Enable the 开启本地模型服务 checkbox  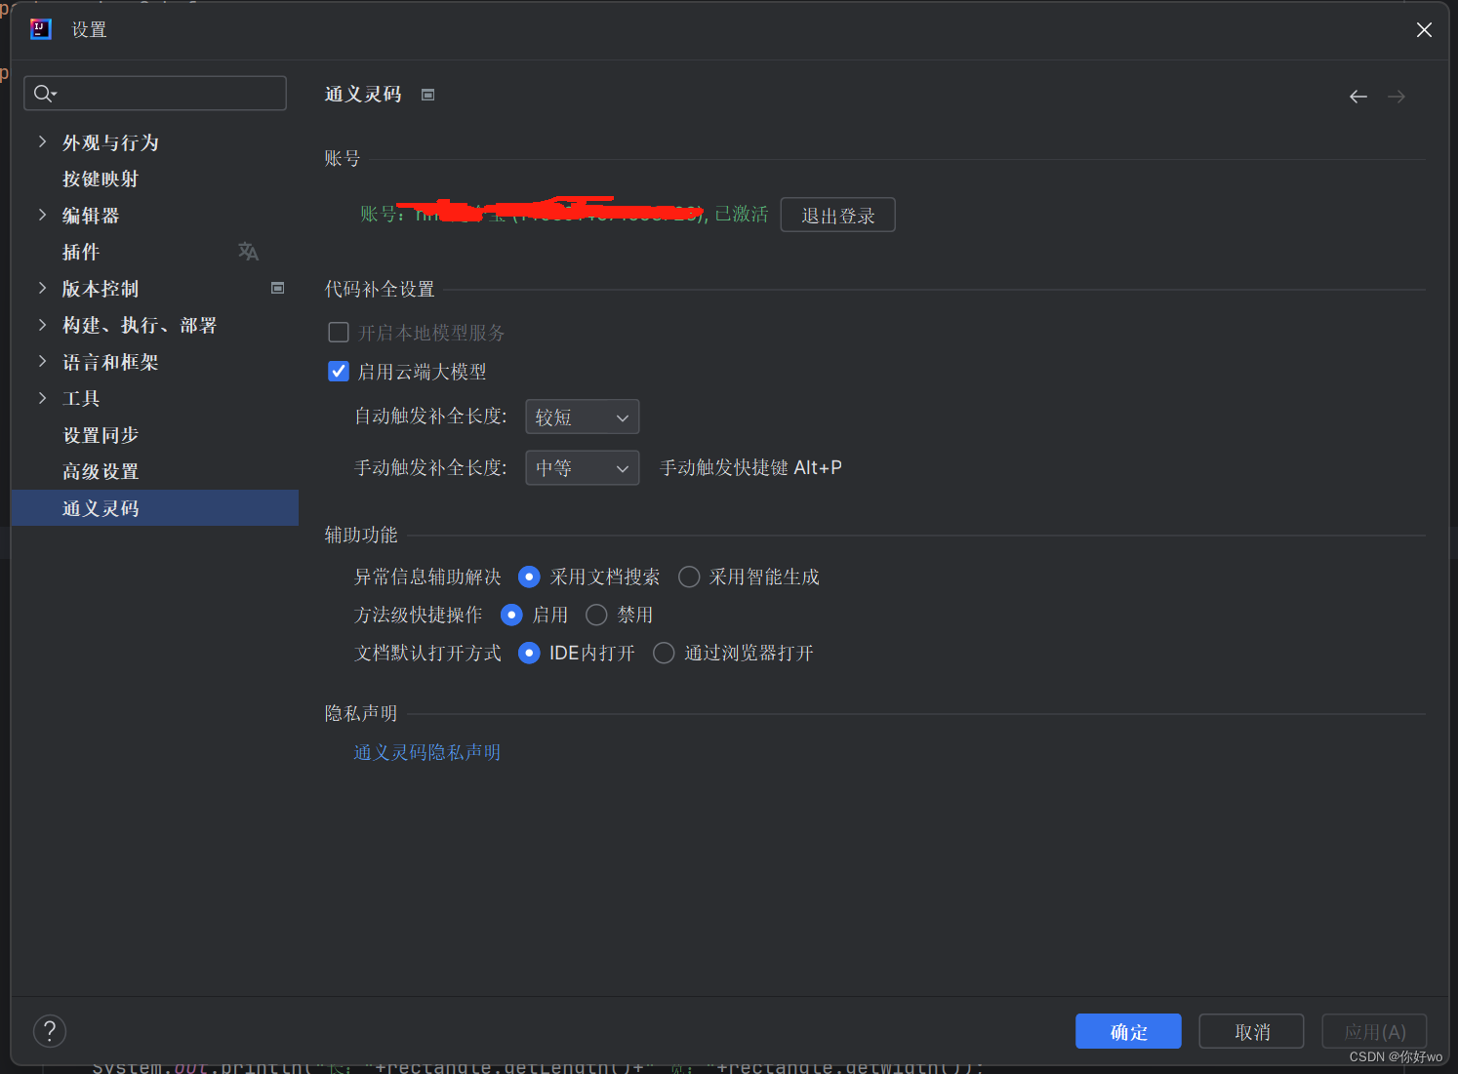pyautogui.click(x=339, y=333)
